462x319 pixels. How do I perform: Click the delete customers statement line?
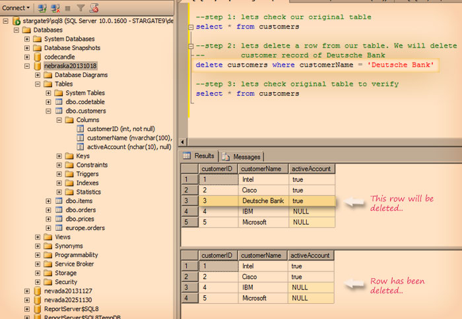click(x=315, y=65)
